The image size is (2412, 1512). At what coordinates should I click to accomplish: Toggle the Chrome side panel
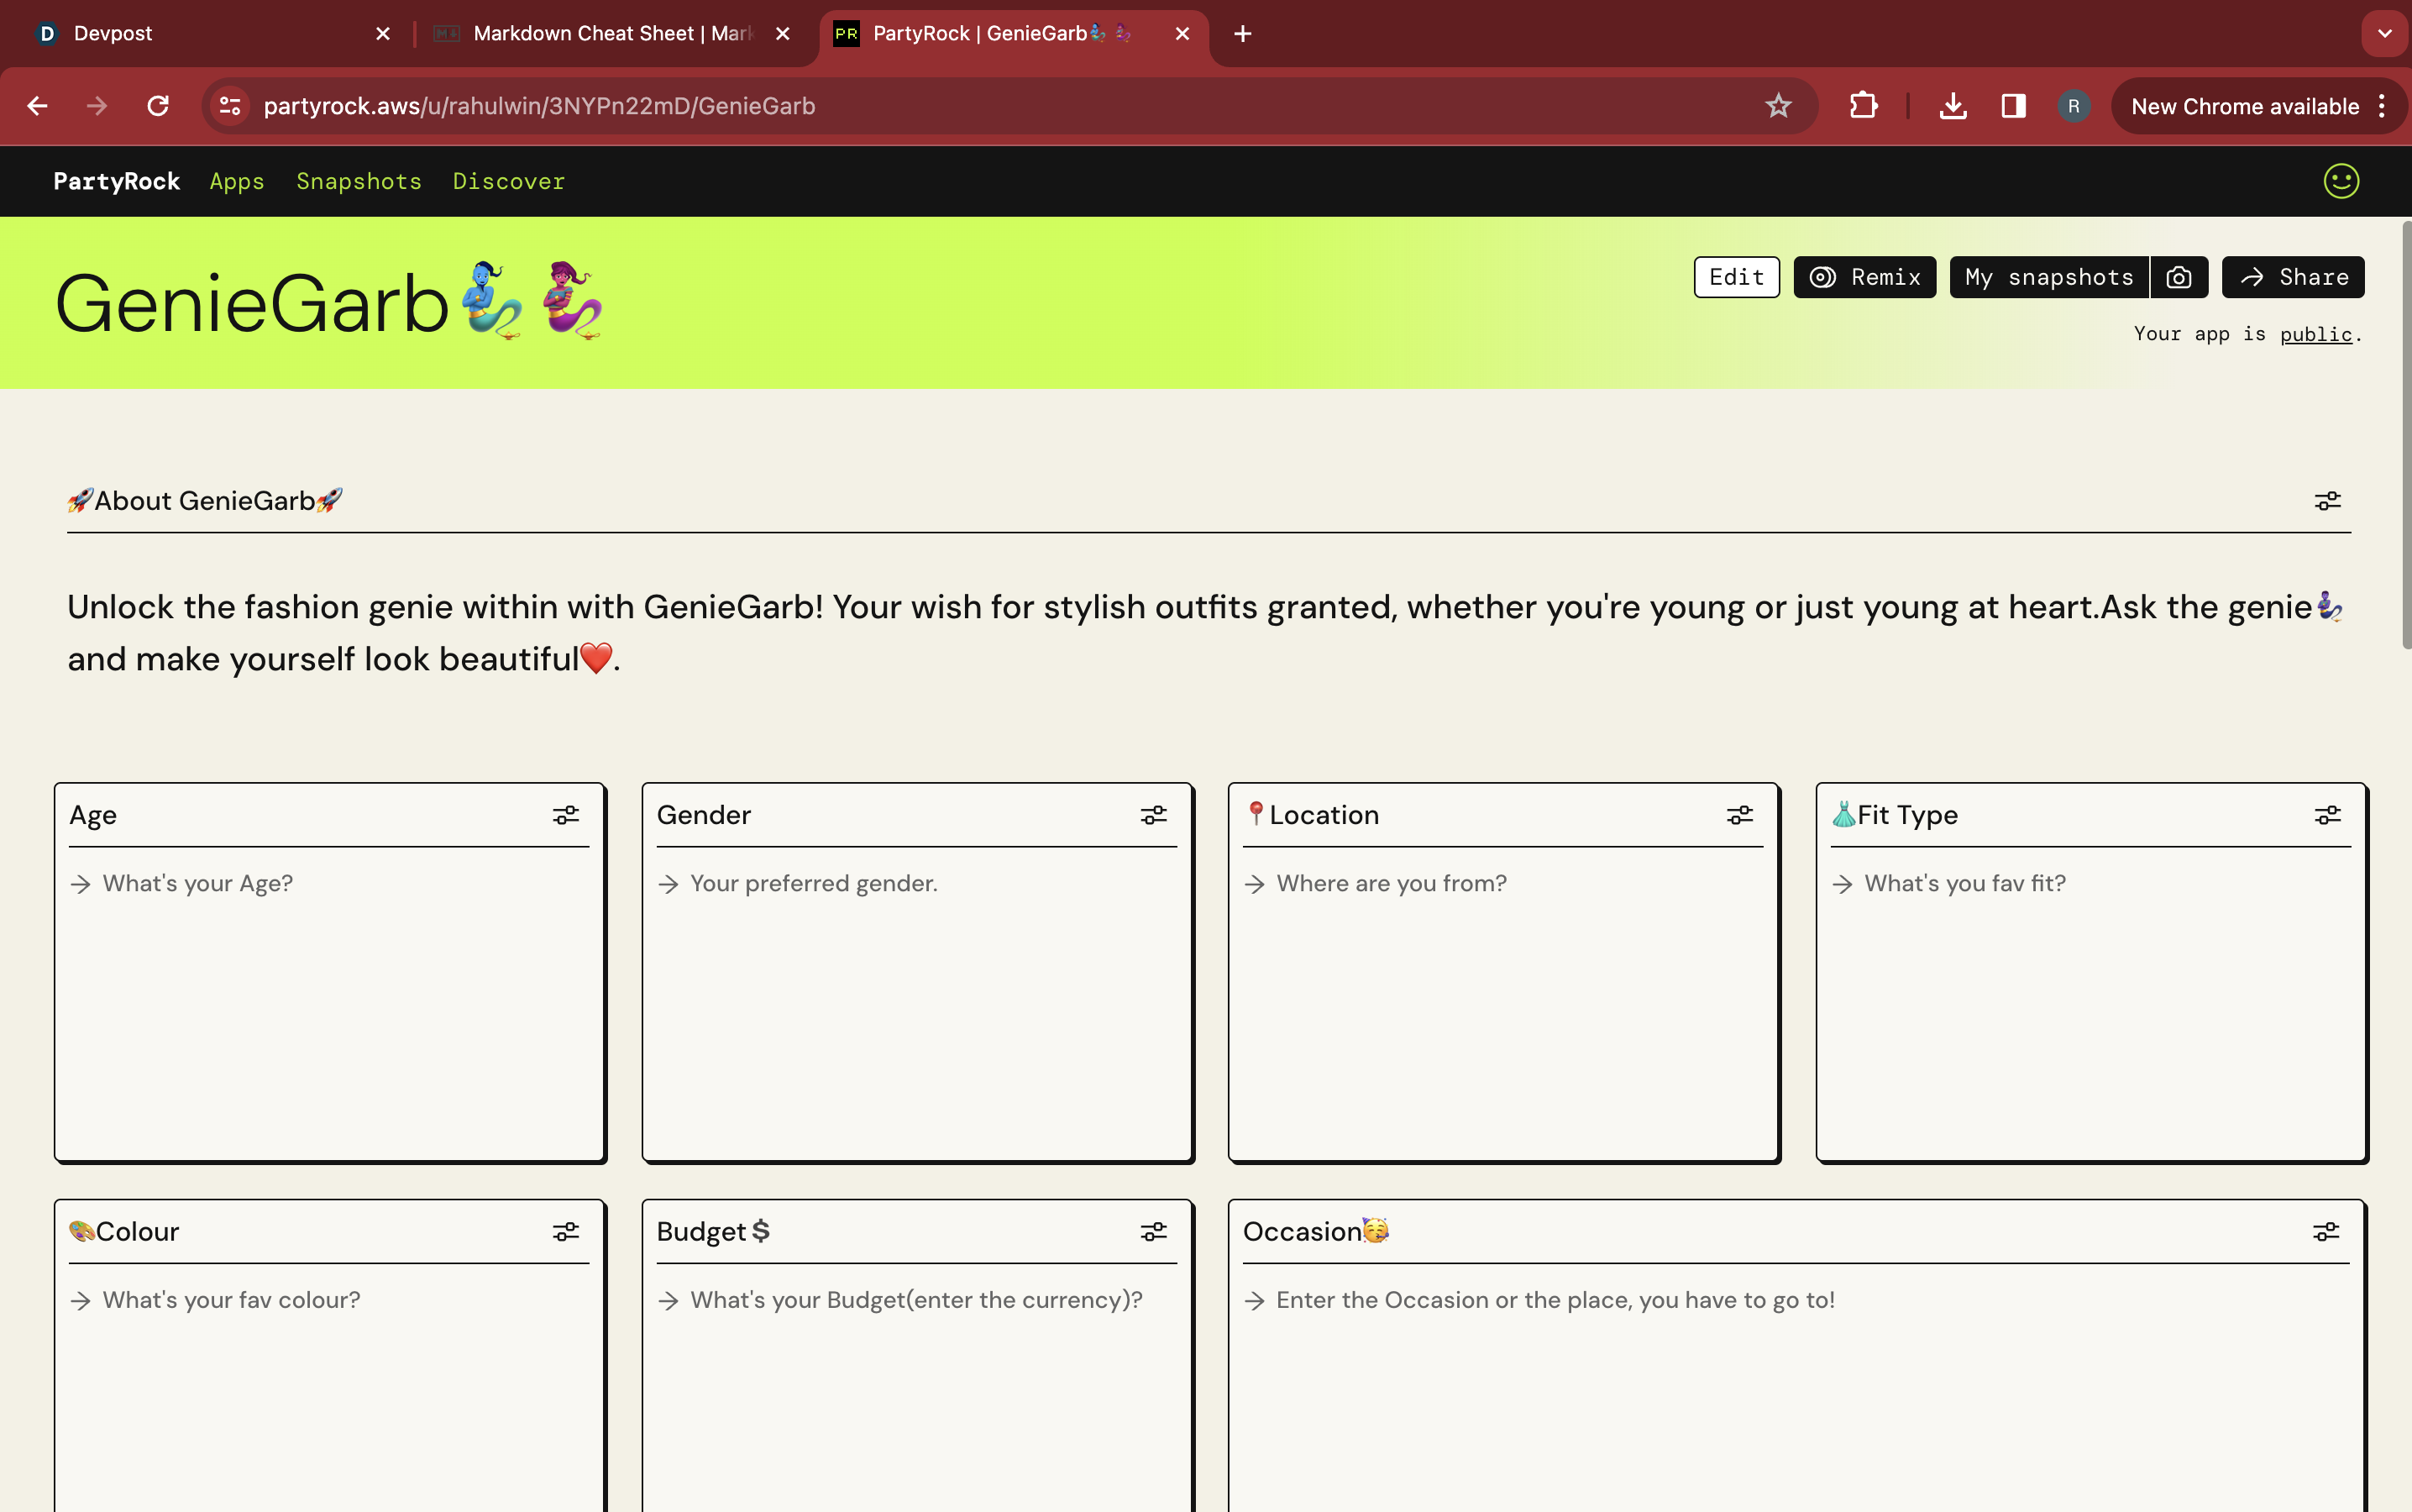(2013, 106)
